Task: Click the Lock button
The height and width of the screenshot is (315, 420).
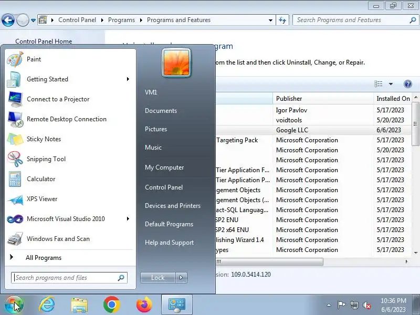Action: [x=158, y=278]
